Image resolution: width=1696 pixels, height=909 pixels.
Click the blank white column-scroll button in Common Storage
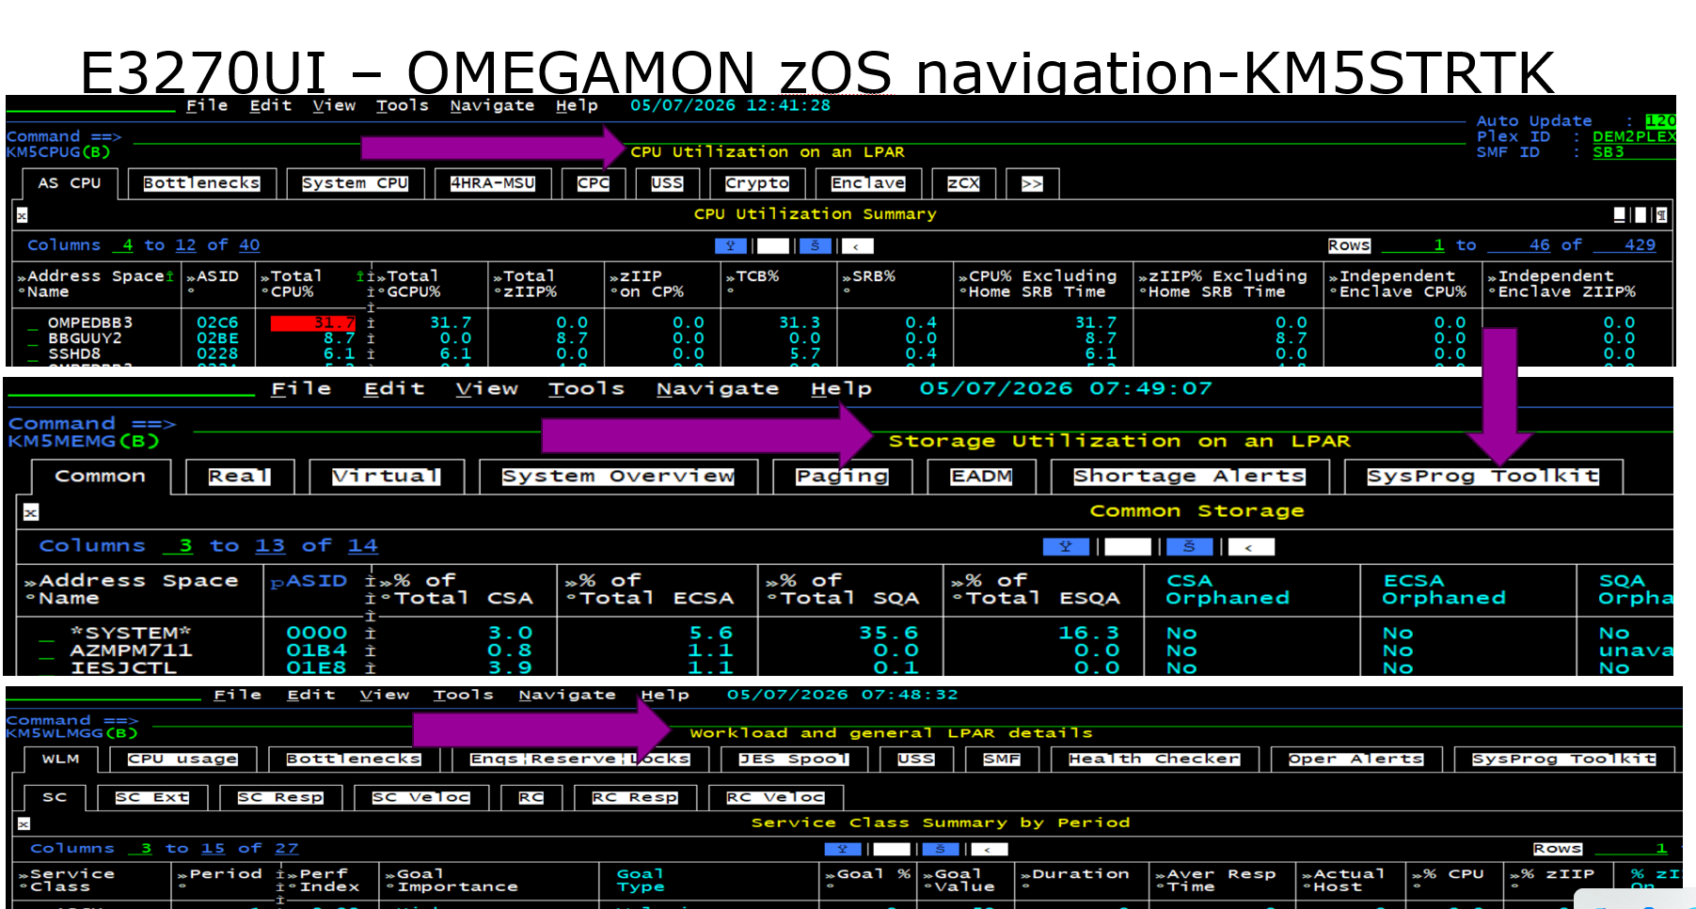point(1128,546)
